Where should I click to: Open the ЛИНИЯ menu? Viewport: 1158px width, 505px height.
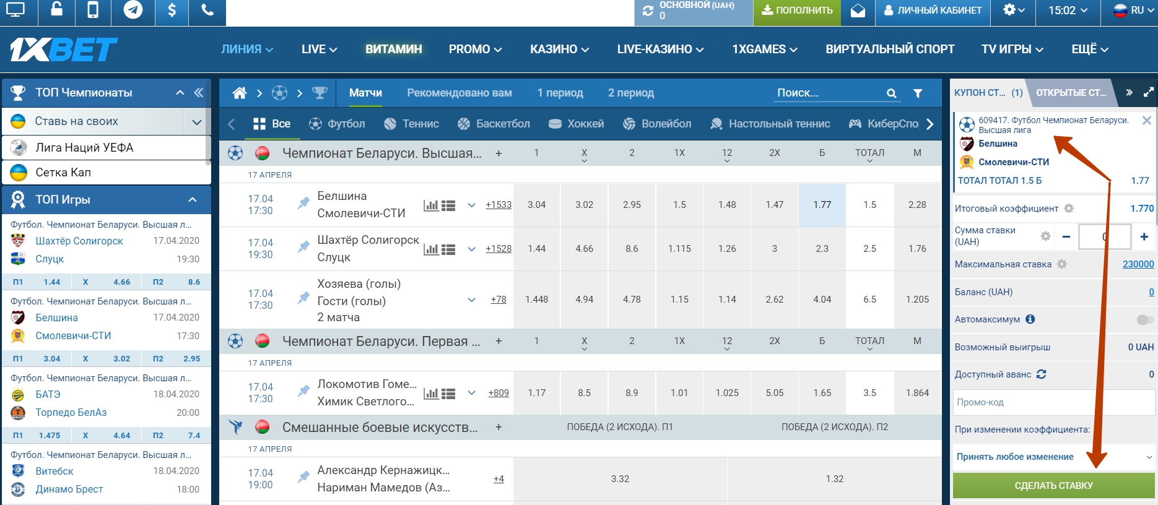pos(247,50)
